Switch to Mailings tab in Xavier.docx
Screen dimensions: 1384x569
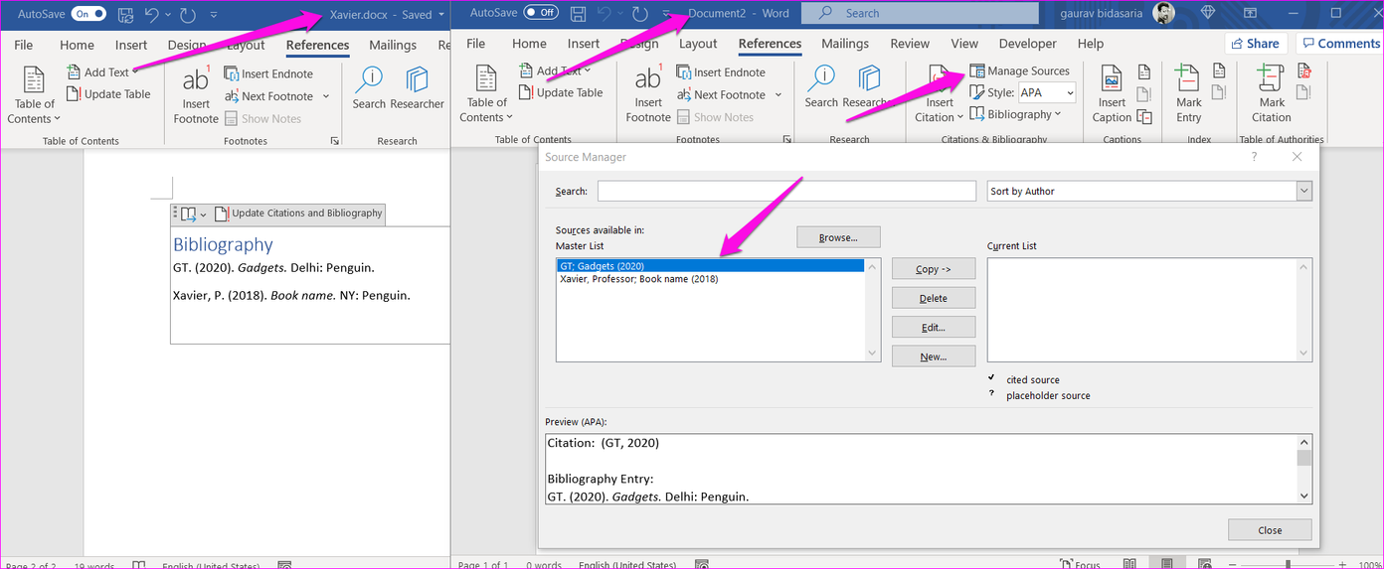pyautogui.click(x=393, y=45)
